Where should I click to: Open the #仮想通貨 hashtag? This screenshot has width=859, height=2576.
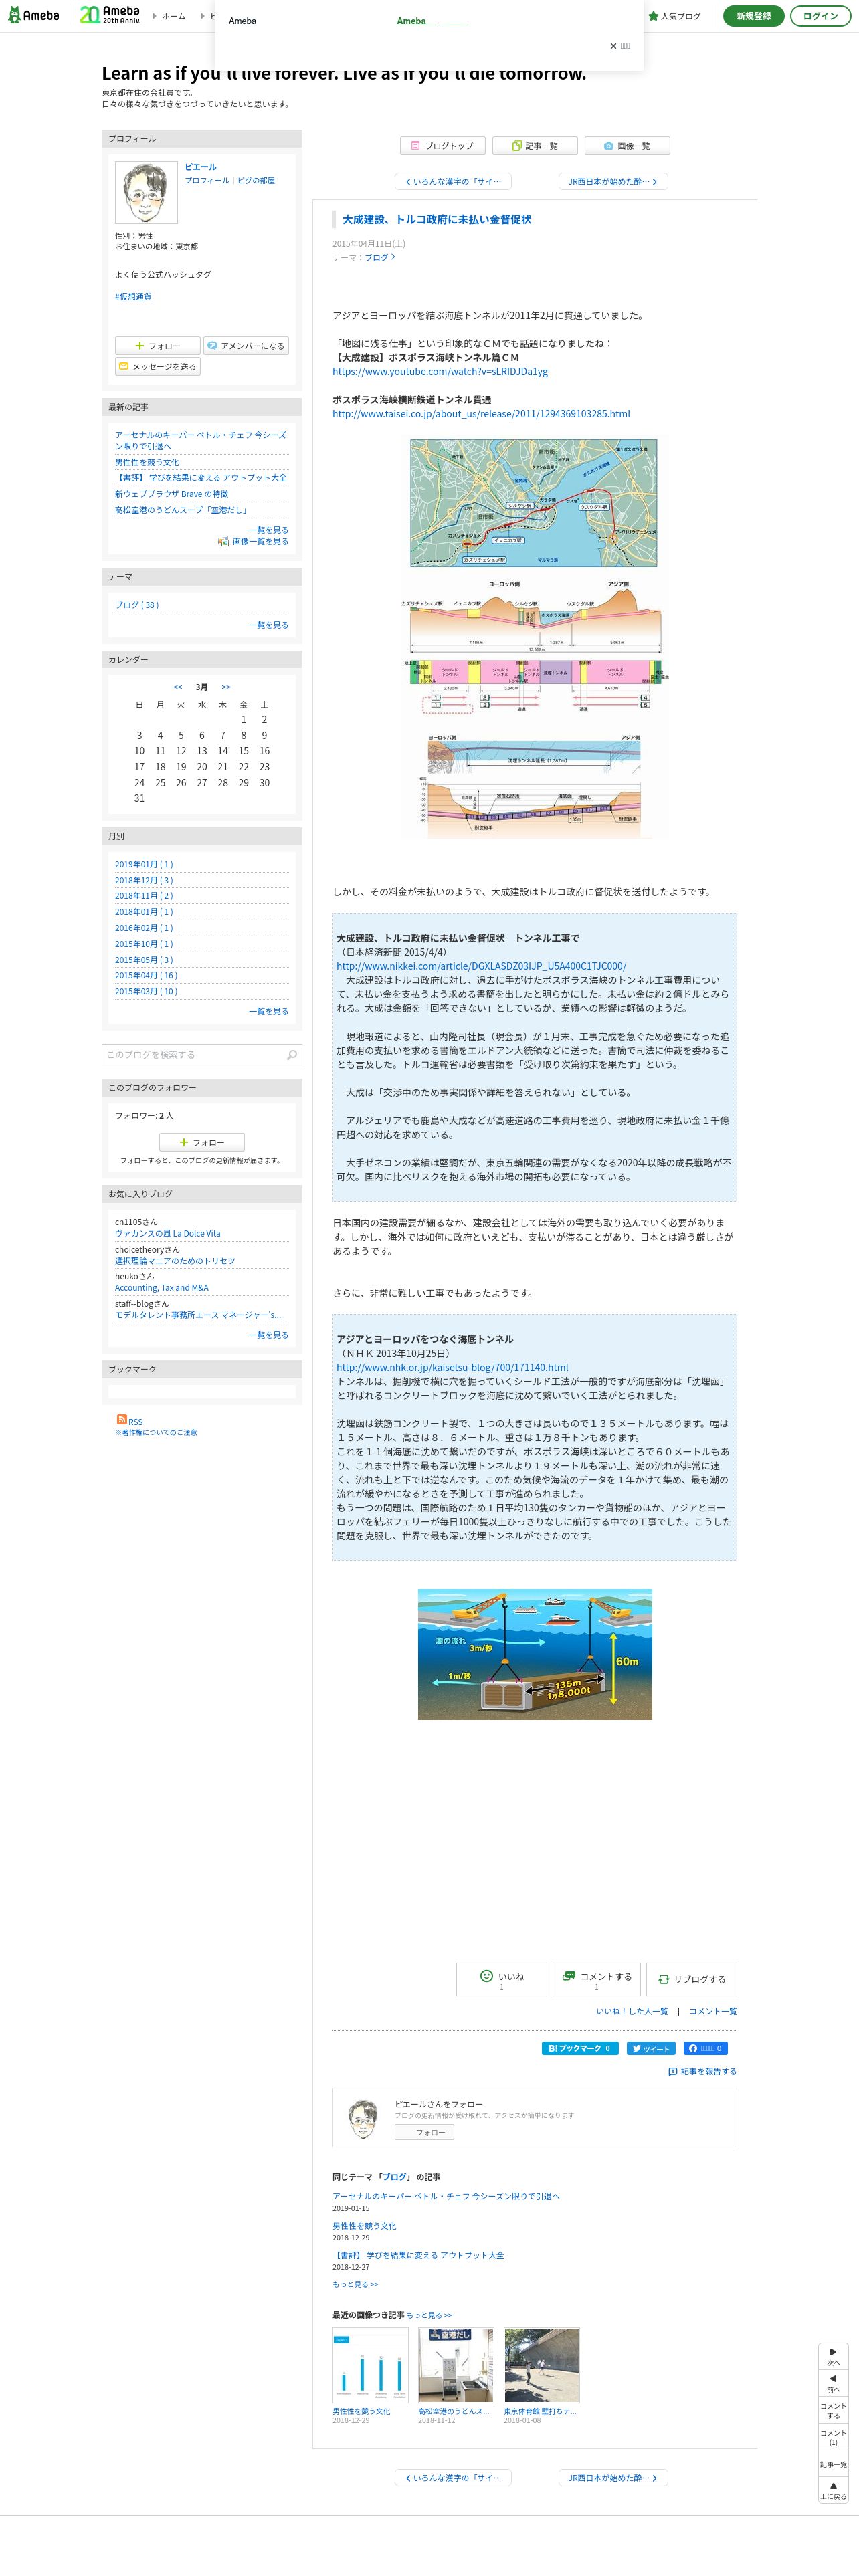pyautogui.click(x=133, y=297)
